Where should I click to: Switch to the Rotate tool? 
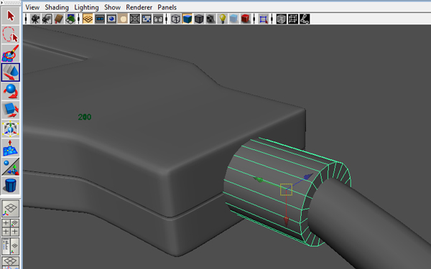coord(11,91)
